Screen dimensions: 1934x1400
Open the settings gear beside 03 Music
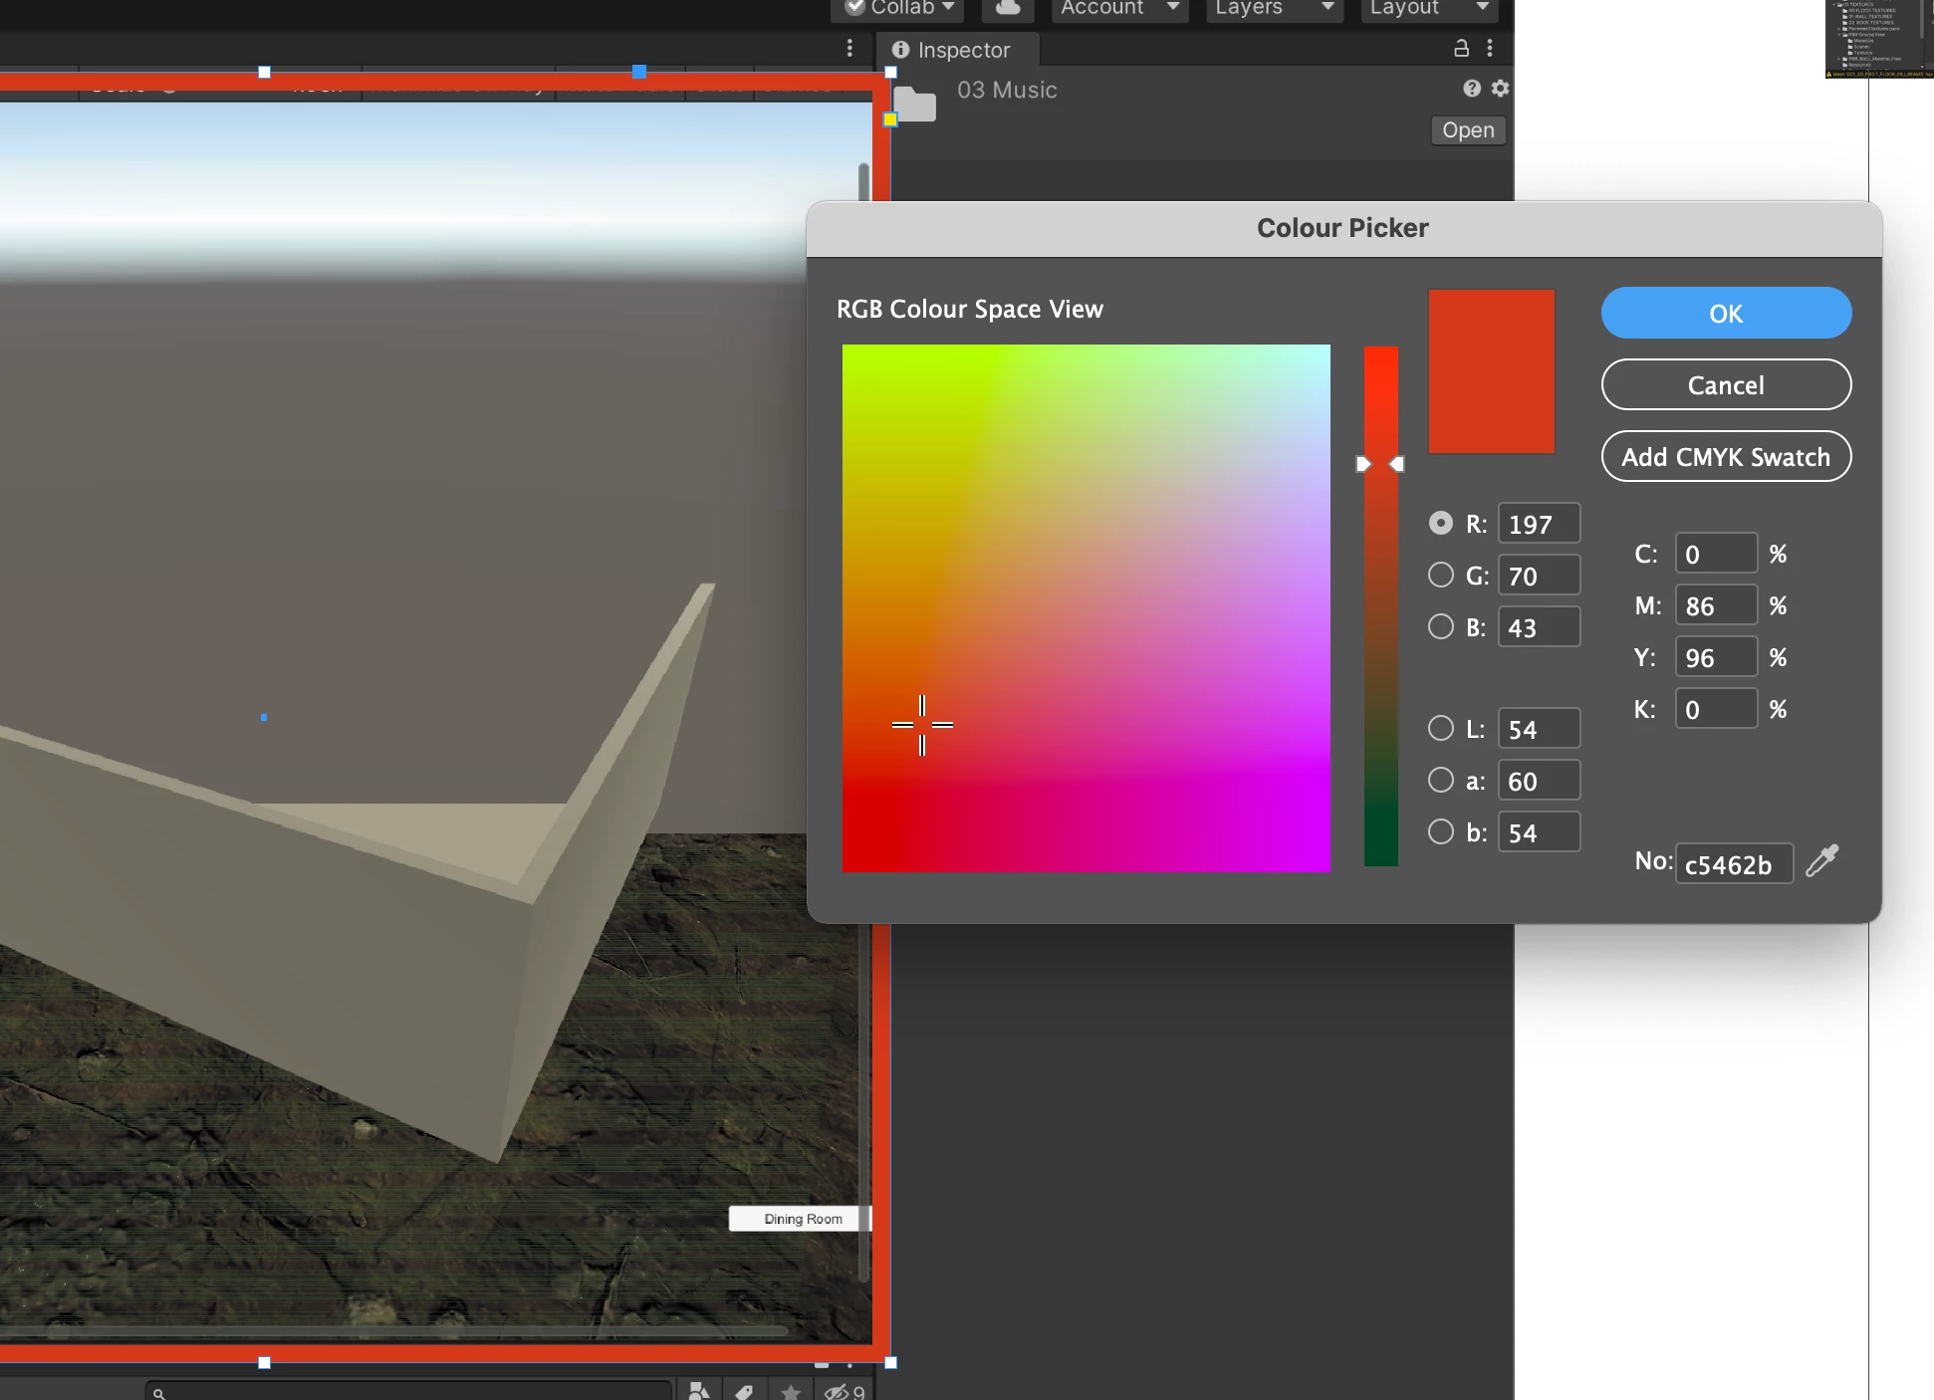[x=1501, y=89]
